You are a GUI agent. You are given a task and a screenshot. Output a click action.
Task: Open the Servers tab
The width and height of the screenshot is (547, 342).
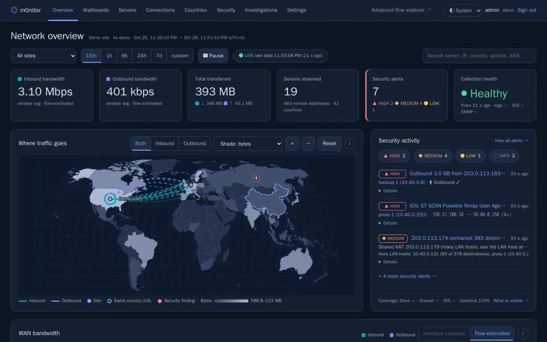(x=127, y=10)
